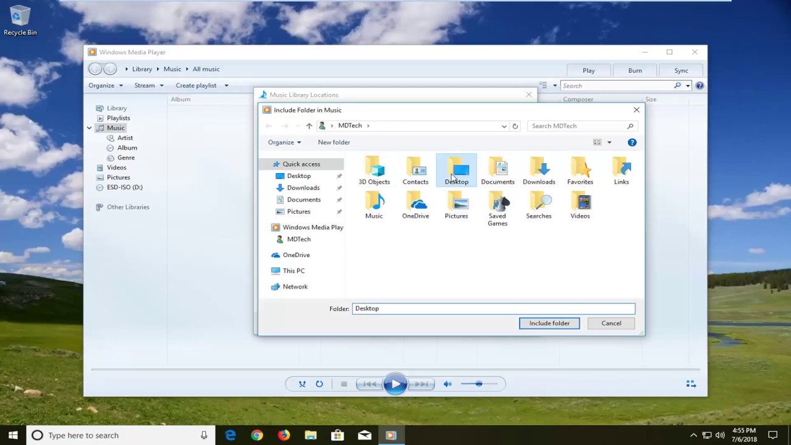
Task: Select the Links folder
Action: coord(621,171)
